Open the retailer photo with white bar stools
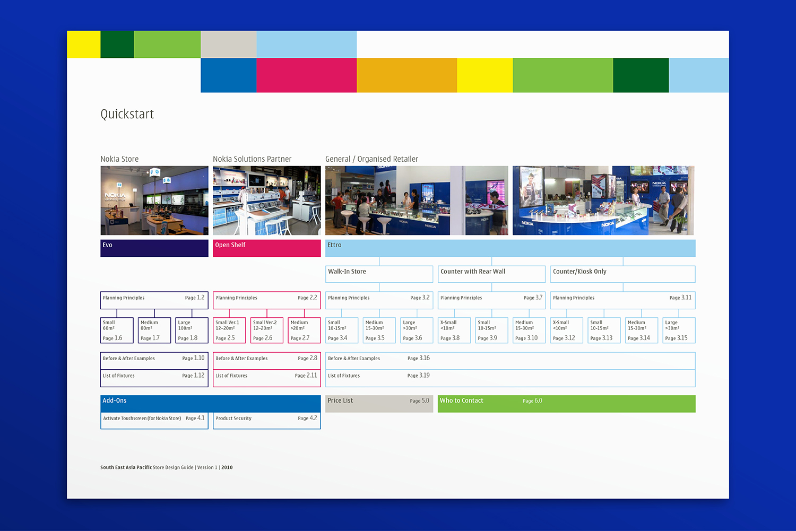Viewport: 796px width, 531px height. coord(417,201)
